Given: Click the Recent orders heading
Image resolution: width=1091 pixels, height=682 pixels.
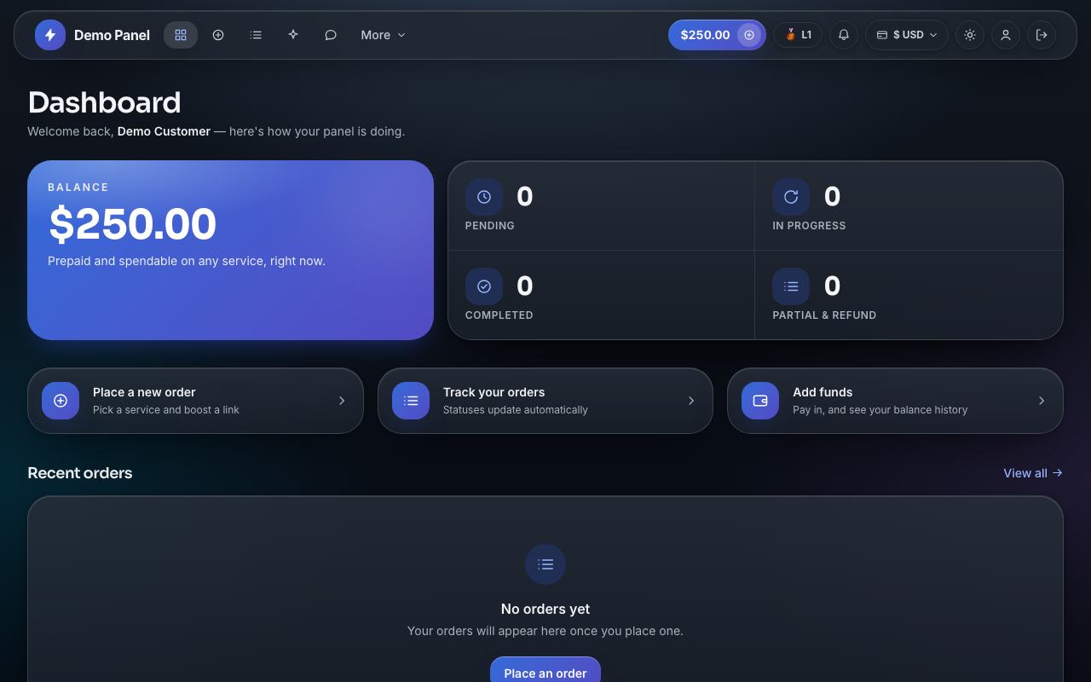Looking at the screenshot, I should pos(80,473).
